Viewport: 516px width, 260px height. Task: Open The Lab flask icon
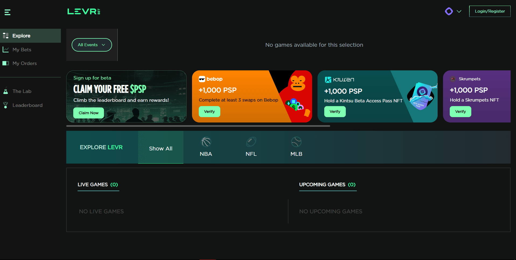tap(5, 91)
